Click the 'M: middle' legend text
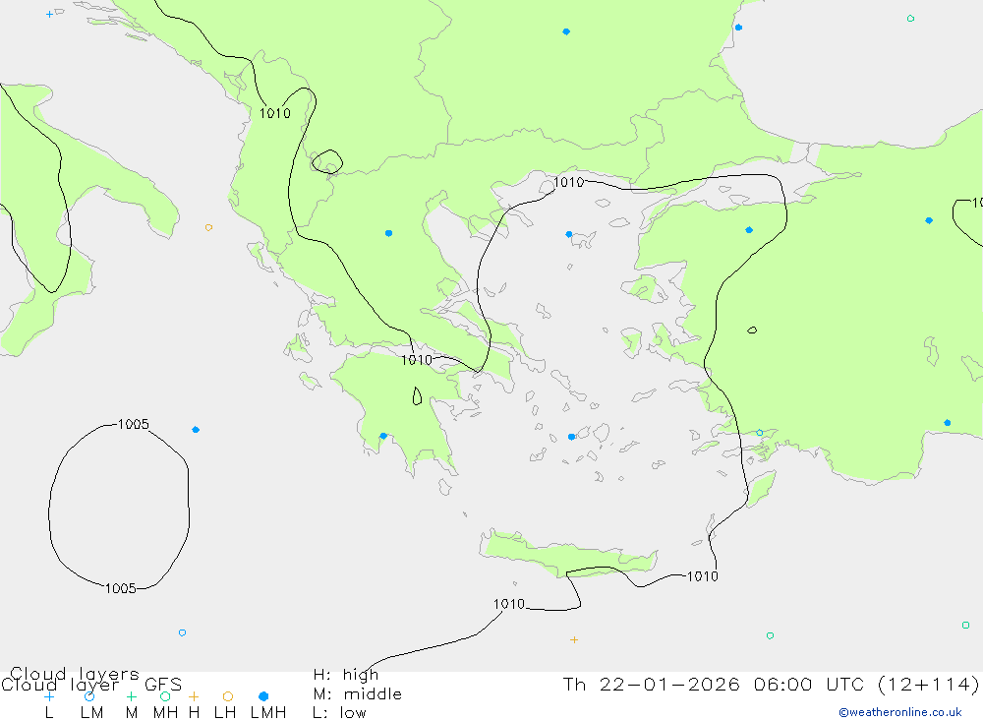The height and width of the screenshot is (721, 983). click(x=358, y=693)
